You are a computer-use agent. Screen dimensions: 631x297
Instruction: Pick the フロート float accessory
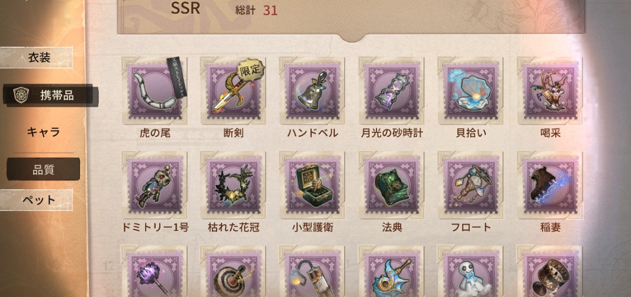pyautogui.click(x=471, y=185)
